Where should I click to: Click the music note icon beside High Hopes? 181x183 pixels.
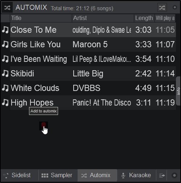click(5, 103)
